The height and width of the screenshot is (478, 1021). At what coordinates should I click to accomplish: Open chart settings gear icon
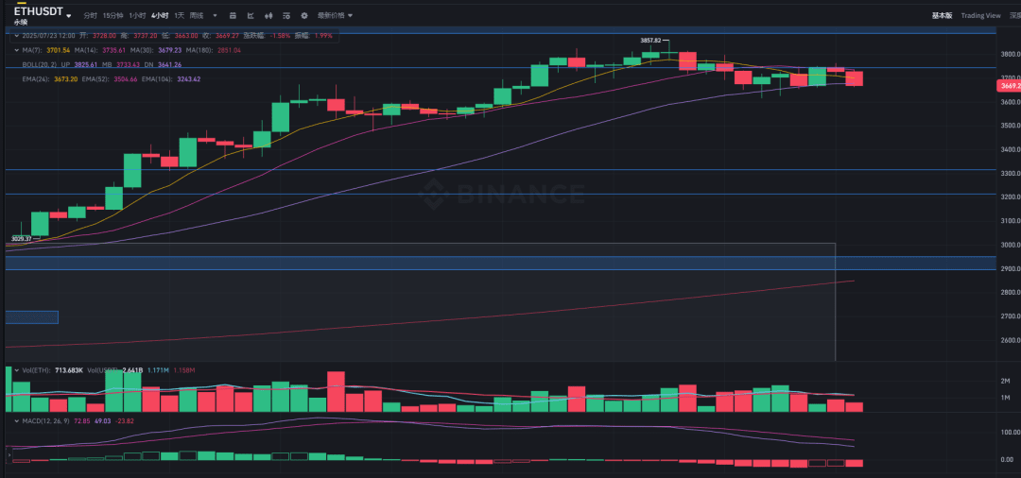pyautogui.click(x=304, y=15)
